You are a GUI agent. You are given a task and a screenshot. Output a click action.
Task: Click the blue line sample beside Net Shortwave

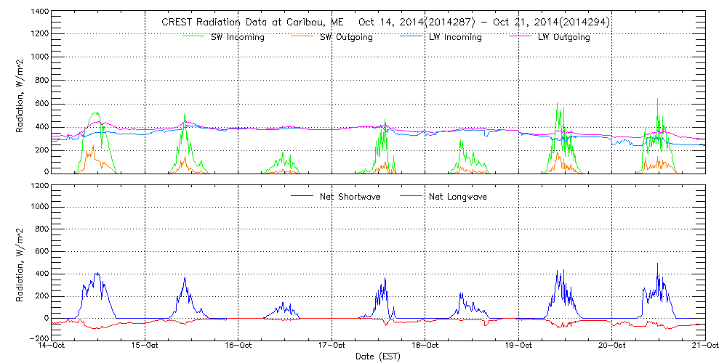click(302, 197)
